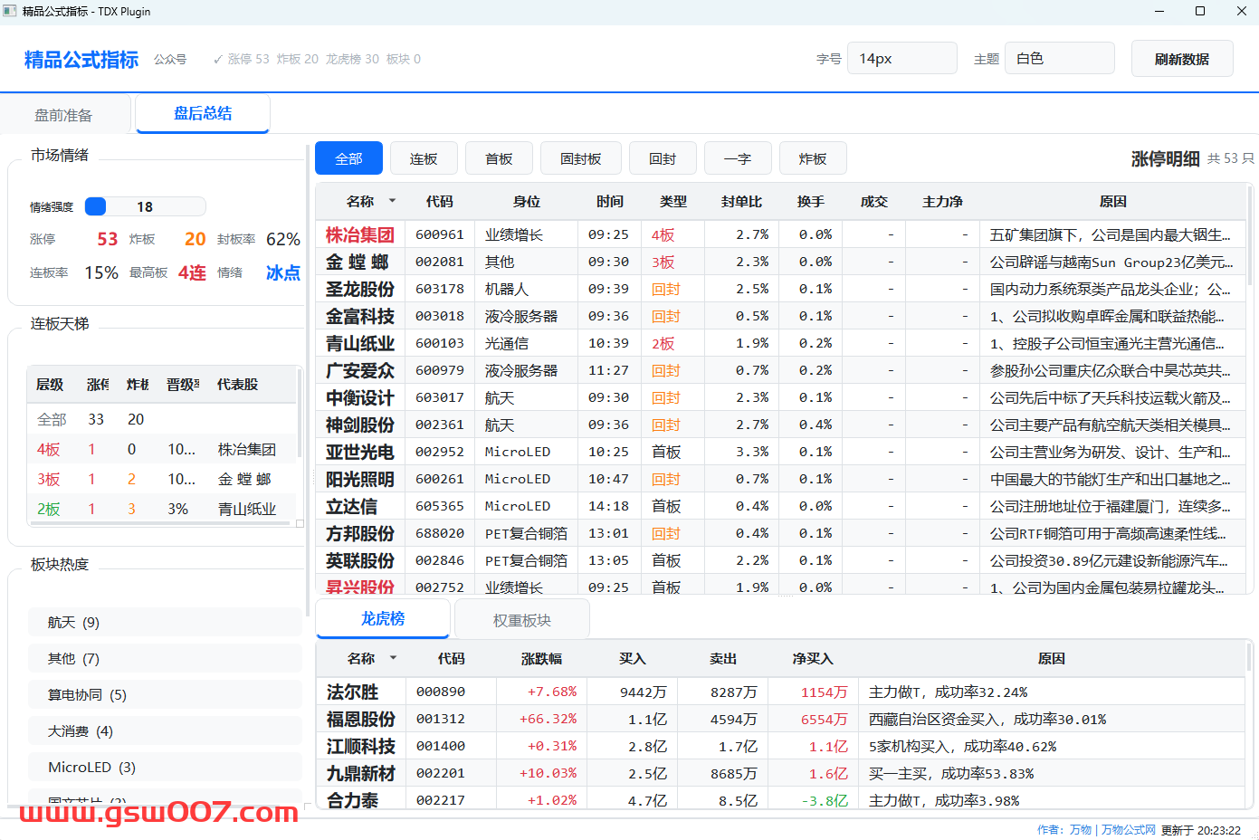Screen dimensions: 1259x840
Task: Click the sort arrow beside 名称 in 涨停明细 table
Action: click(x=392, y=201)
